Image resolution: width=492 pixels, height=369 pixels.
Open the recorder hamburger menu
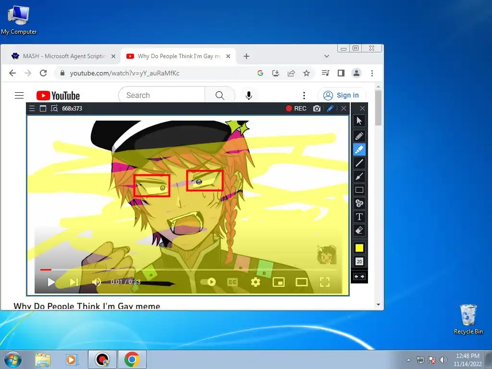[32, 109]
